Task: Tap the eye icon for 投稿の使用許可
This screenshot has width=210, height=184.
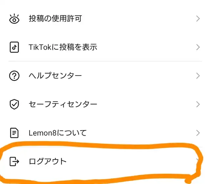Action: click(14, 19)
